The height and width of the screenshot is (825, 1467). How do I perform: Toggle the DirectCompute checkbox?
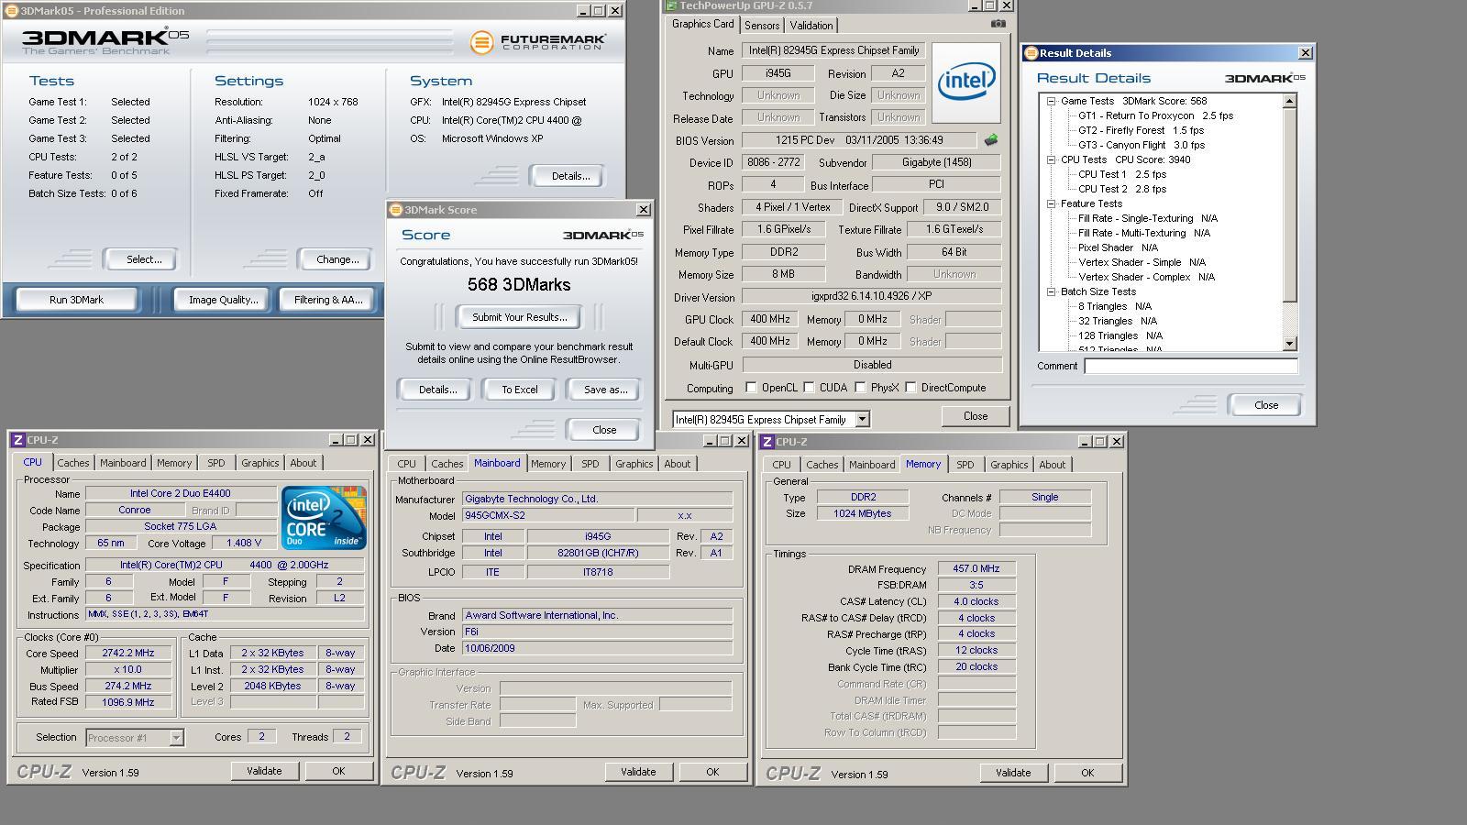911,388
